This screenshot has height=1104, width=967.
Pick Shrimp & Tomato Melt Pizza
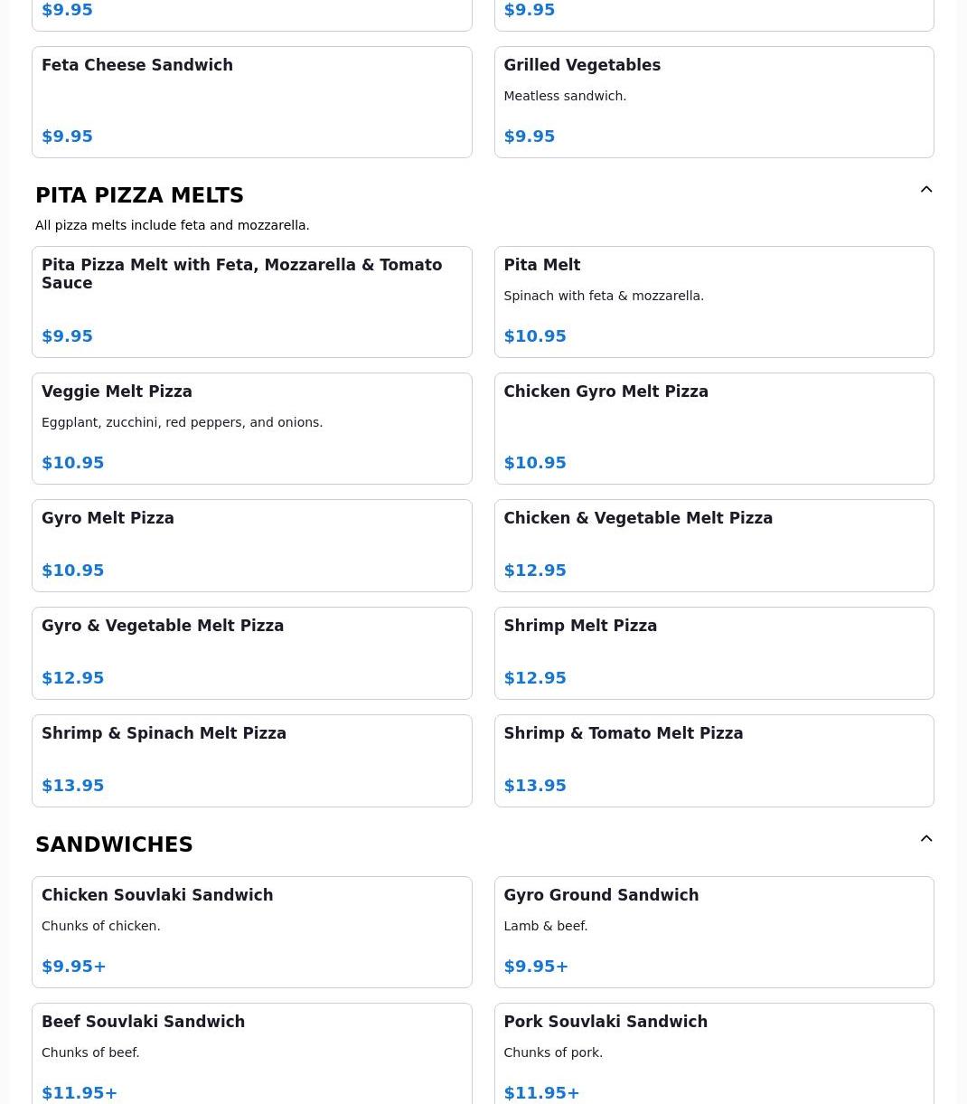714,761
